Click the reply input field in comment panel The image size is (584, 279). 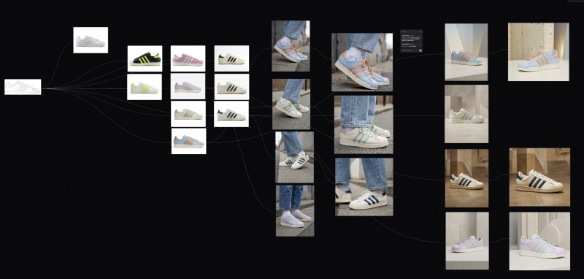(410, 50)
